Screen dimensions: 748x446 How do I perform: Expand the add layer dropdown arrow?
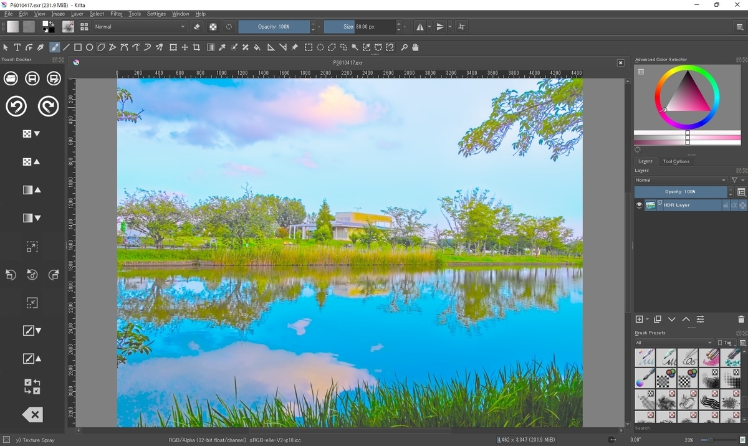click(647, 319)
